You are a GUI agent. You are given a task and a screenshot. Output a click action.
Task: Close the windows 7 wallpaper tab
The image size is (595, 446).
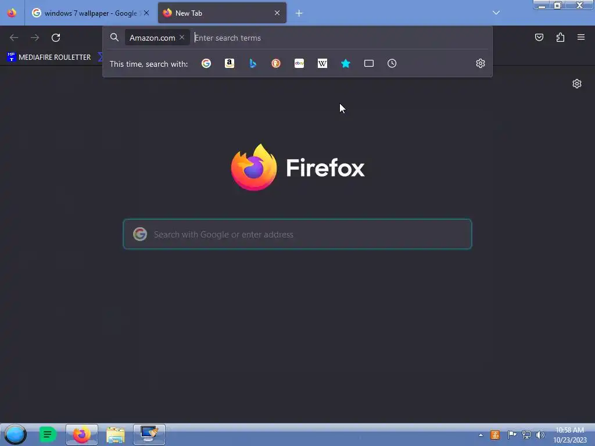tap(146, 13)
